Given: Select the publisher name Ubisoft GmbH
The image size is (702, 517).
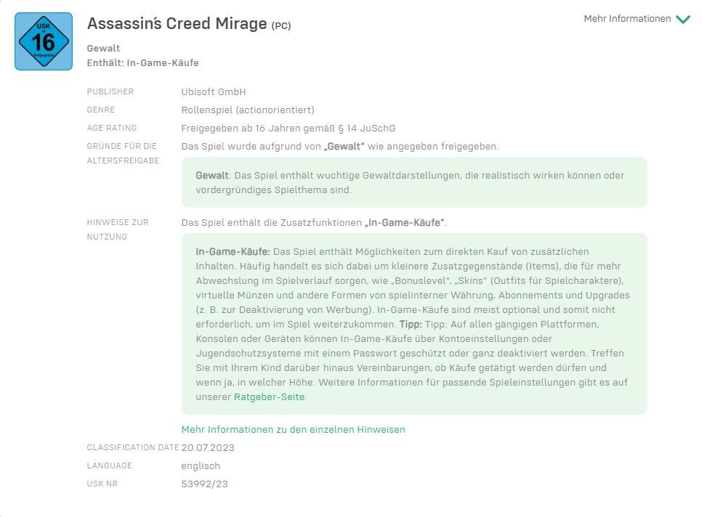Looking at the screenshot, I should pyautogui.click(x=214, y=91).
